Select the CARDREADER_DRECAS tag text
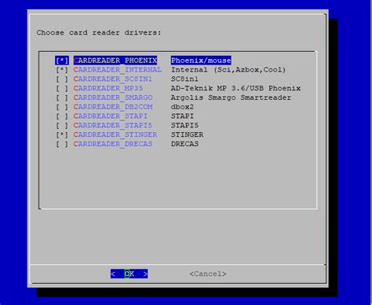The image size is (372, 305). click(x=113, y=144)
